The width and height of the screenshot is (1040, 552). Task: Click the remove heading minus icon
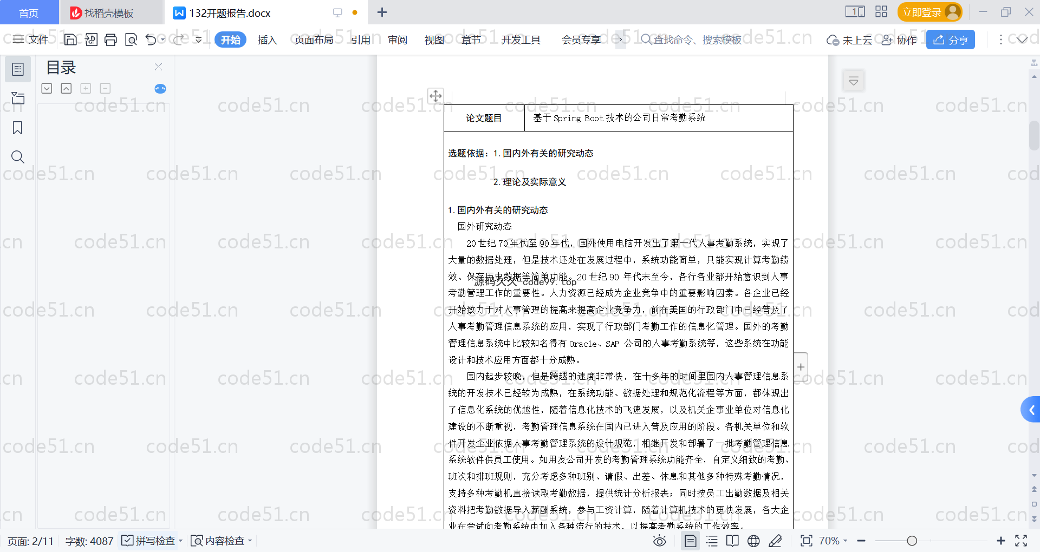(x=105, y=88)
